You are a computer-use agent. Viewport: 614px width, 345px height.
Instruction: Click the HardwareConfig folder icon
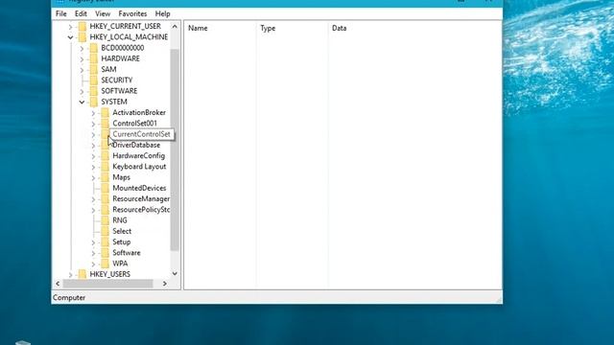[x=105, y=155]
